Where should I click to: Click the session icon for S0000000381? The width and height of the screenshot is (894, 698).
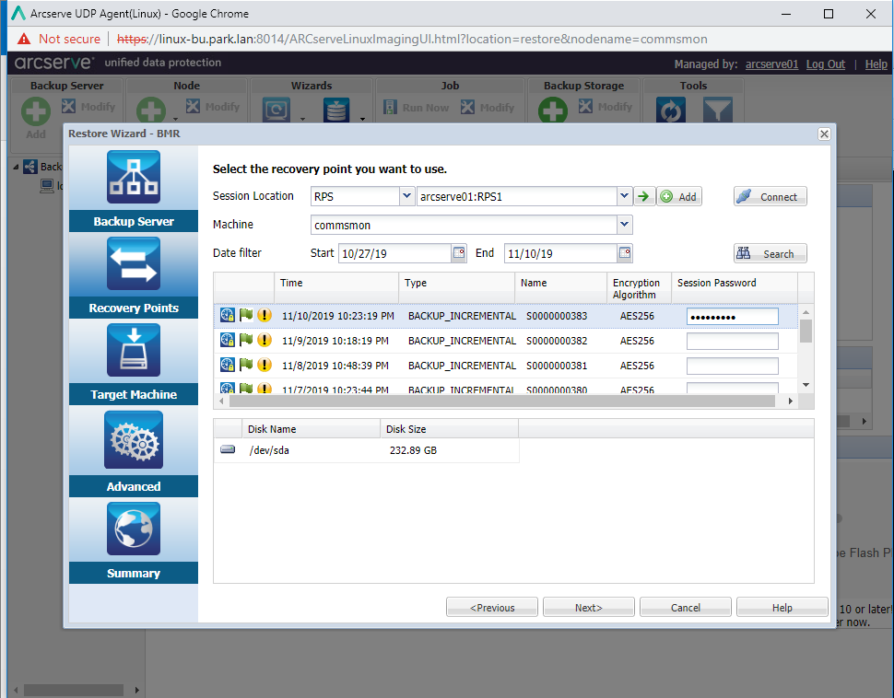(228, 365)
